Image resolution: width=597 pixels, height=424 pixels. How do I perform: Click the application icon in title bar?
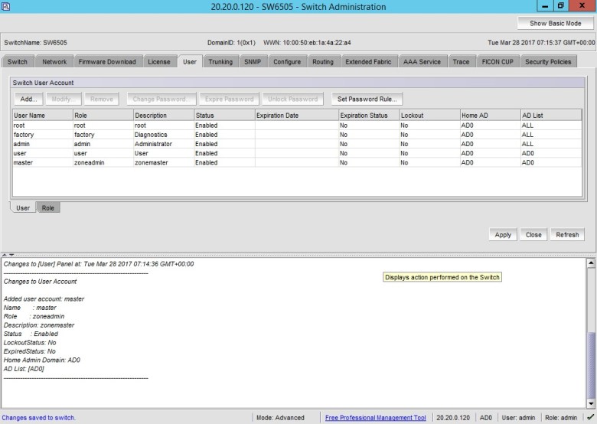point(6,6)
